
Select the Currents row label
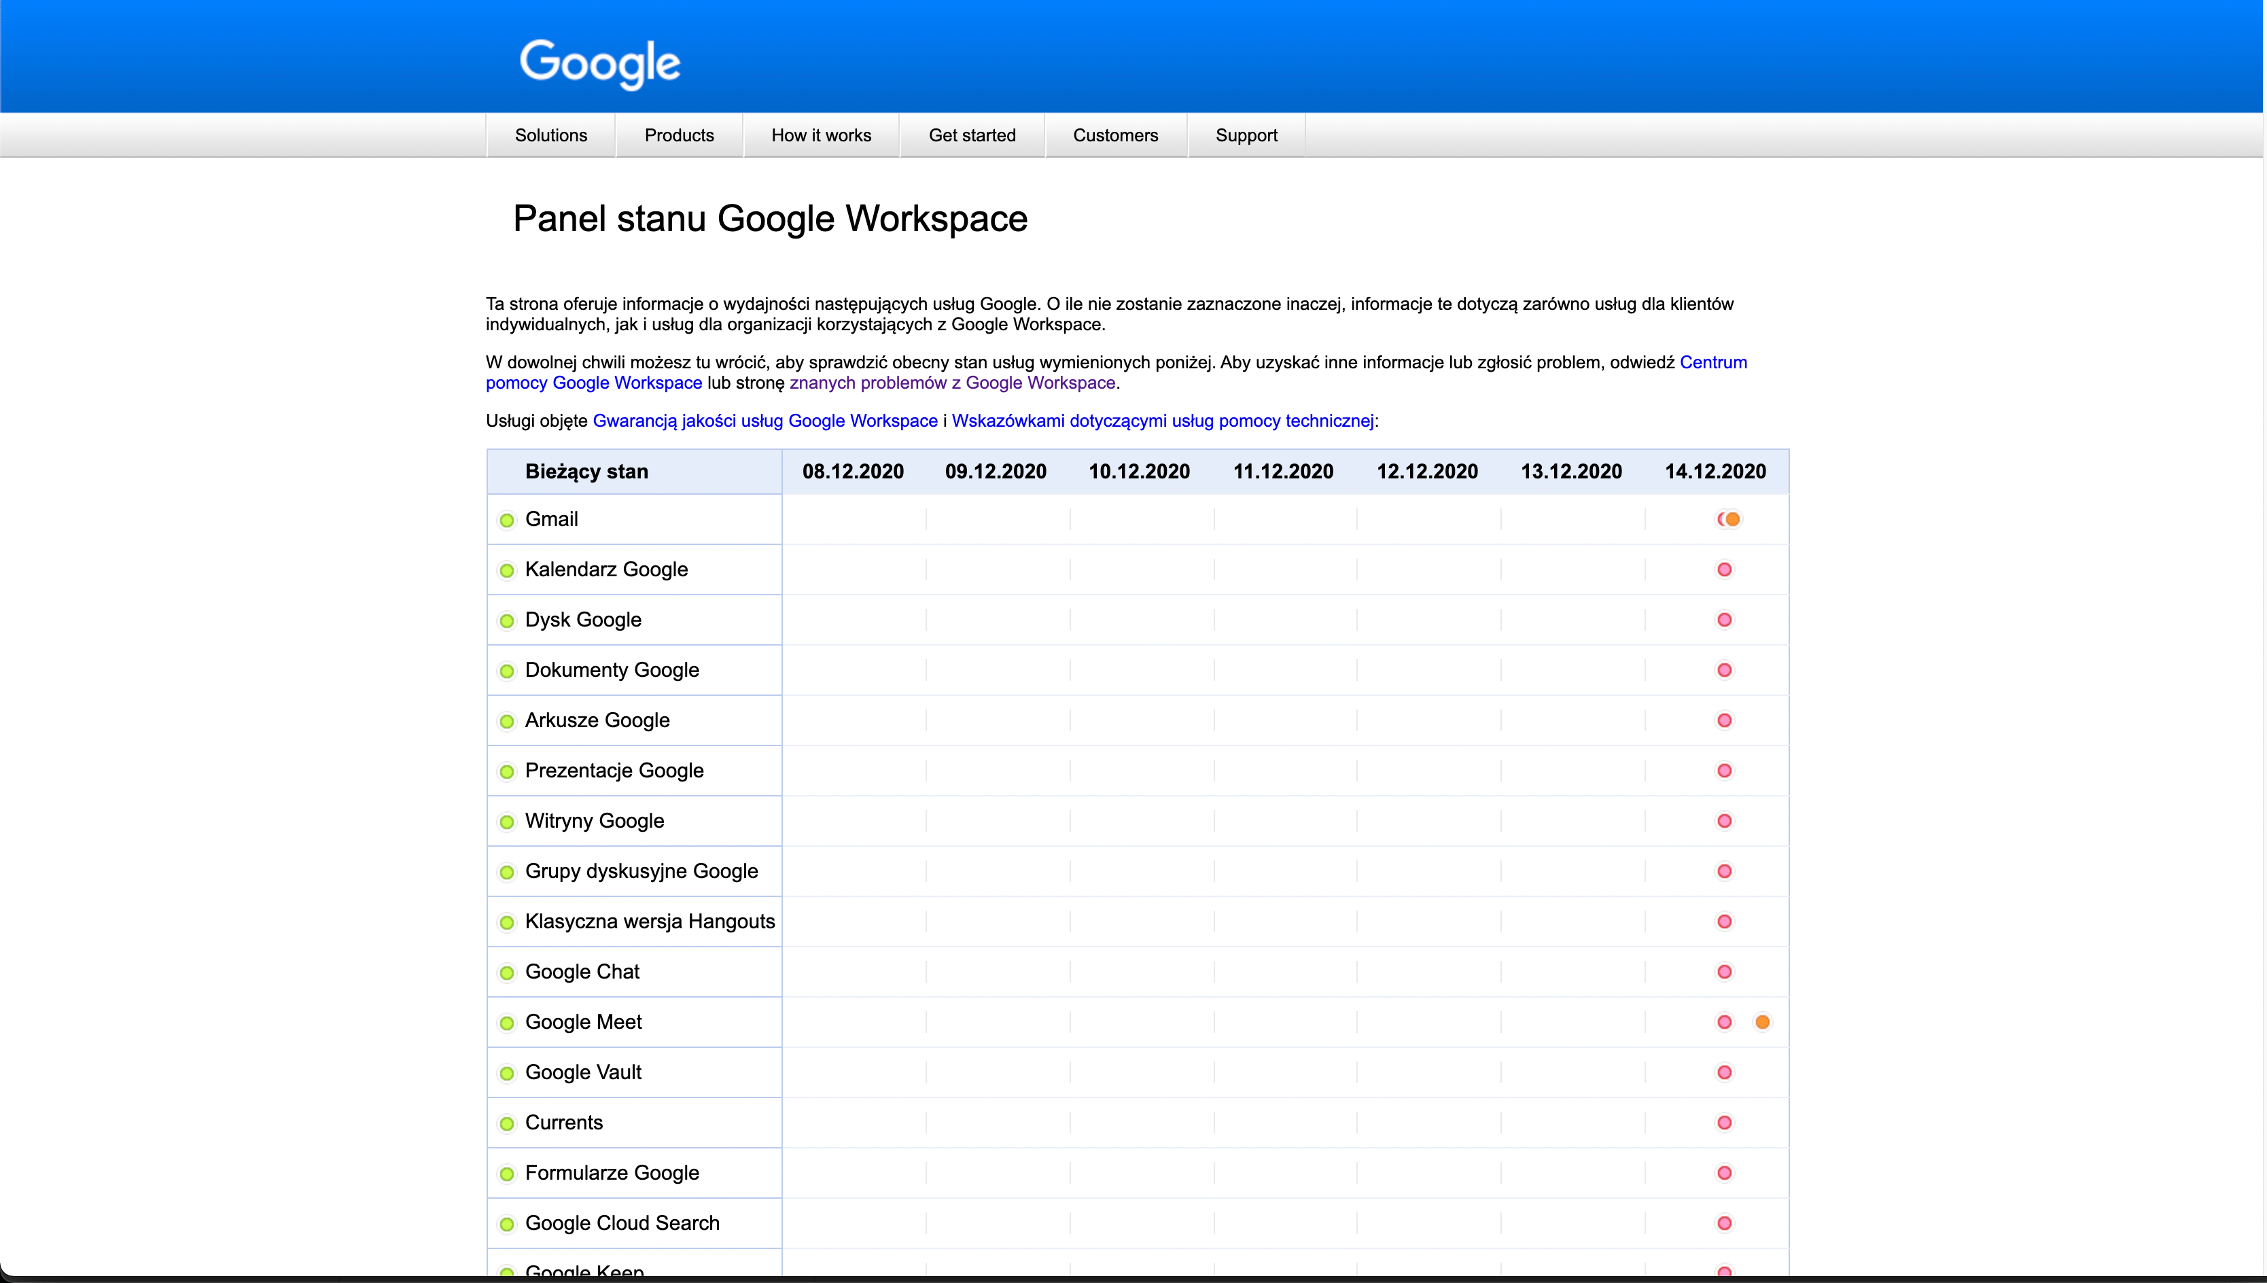(x=564, y=1122)
